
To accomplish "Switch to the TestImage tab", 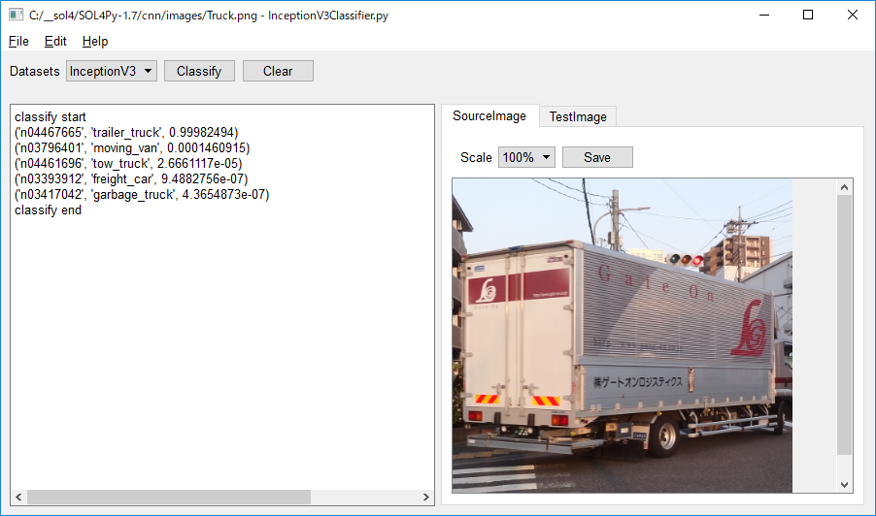I will [x=578, y=116].
